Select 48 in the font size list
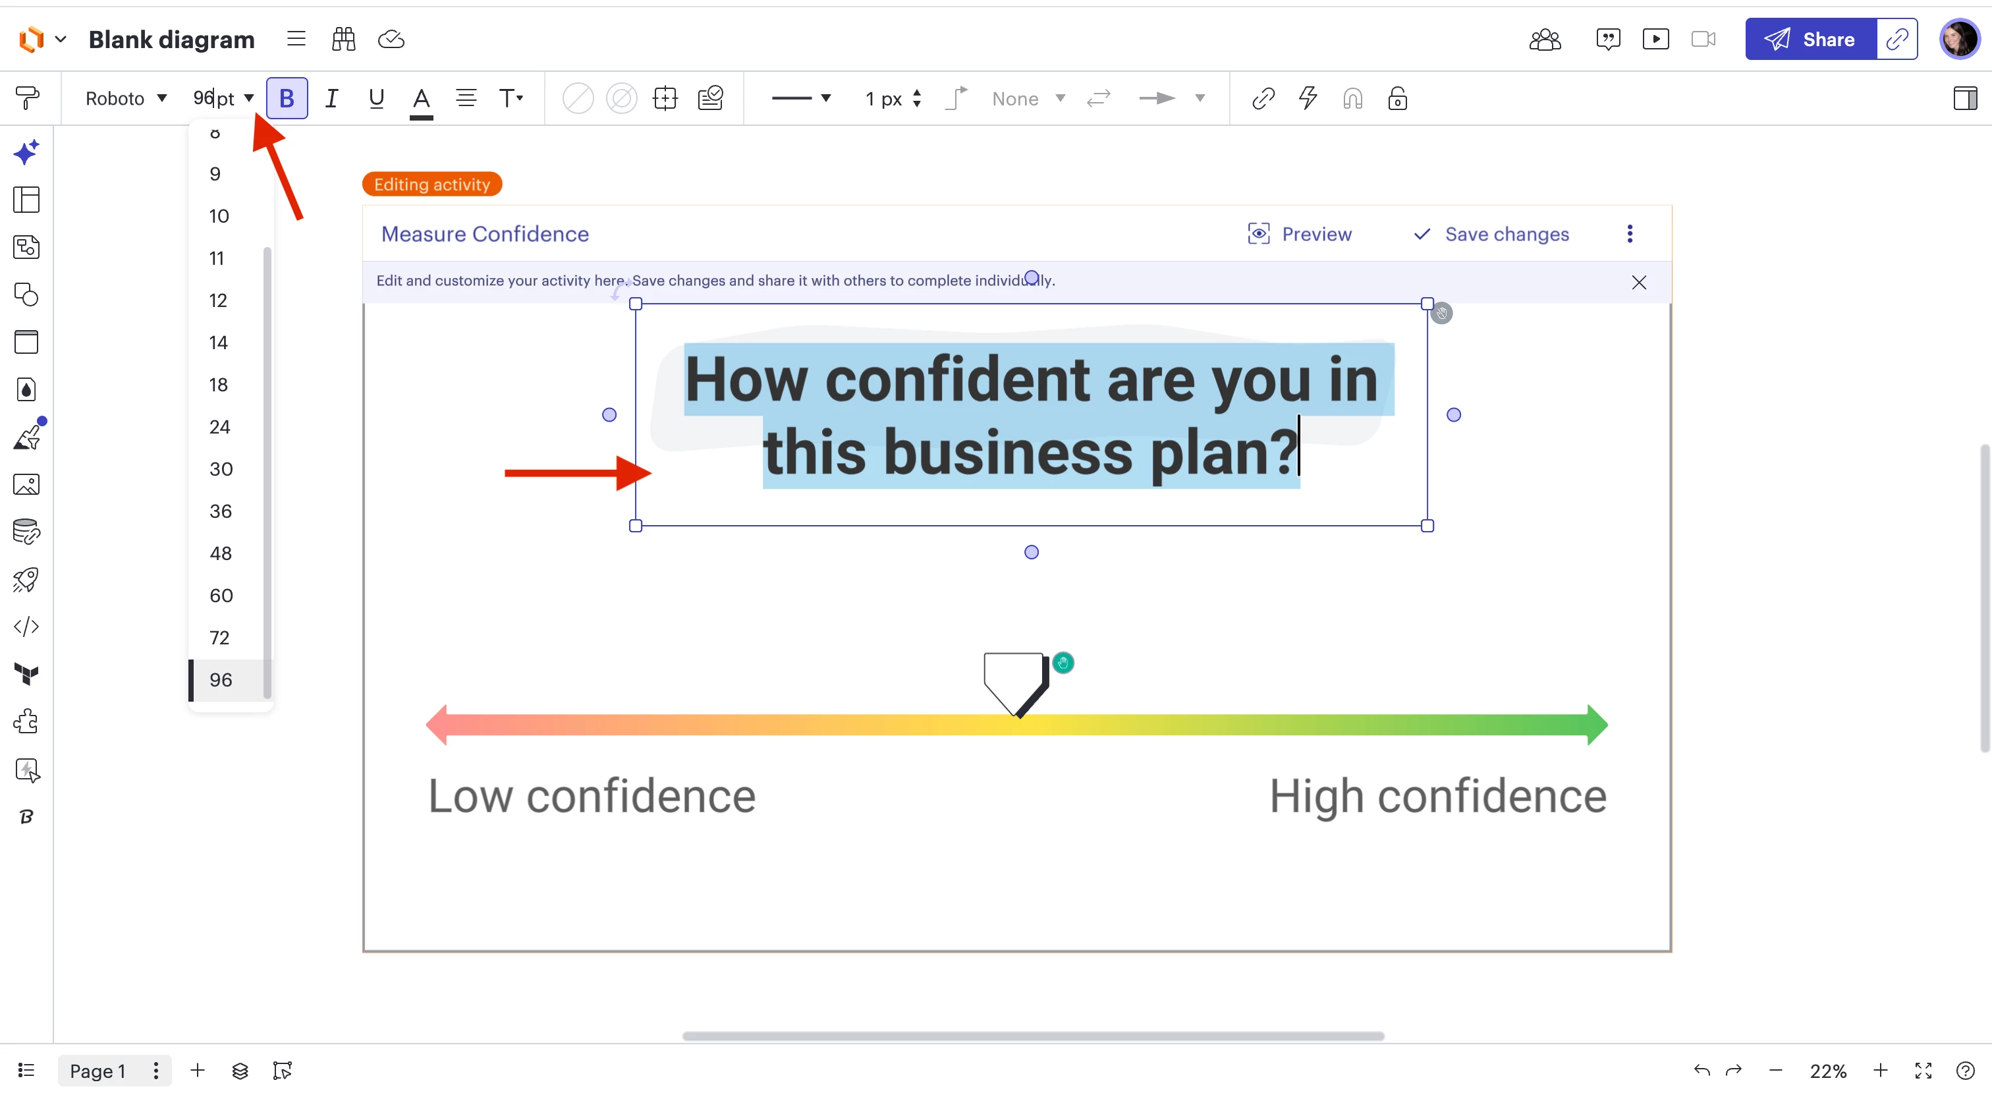This screenshot has width=1992, height=1097. click(221, 553)
